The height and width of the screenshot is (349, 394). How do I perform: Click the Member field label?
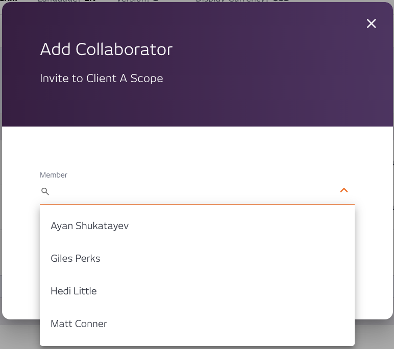click(54, 175)
